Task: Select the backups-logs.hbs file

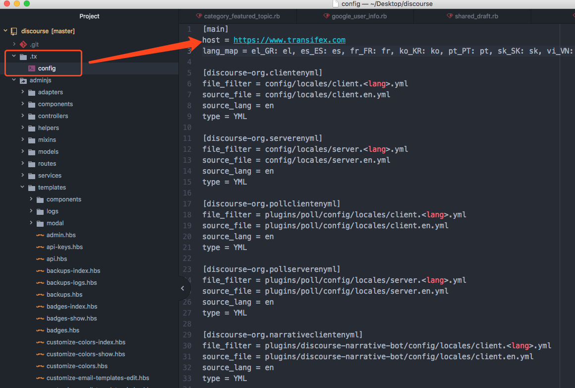Action: pyautogui.click(x=71, y=283)
